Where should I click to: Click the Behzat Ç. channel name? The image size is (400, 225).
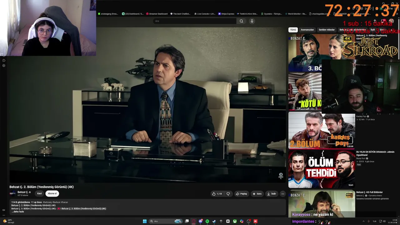coord(23,192)
